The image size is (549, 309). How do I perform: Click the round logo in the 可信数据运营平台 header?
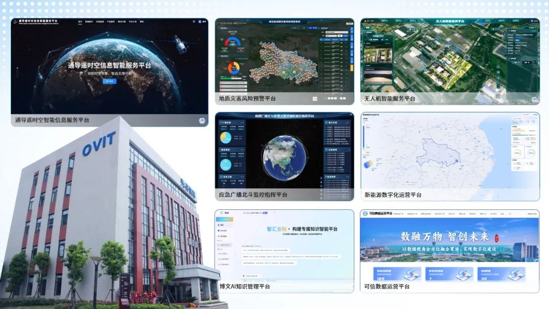click(365, 213)
